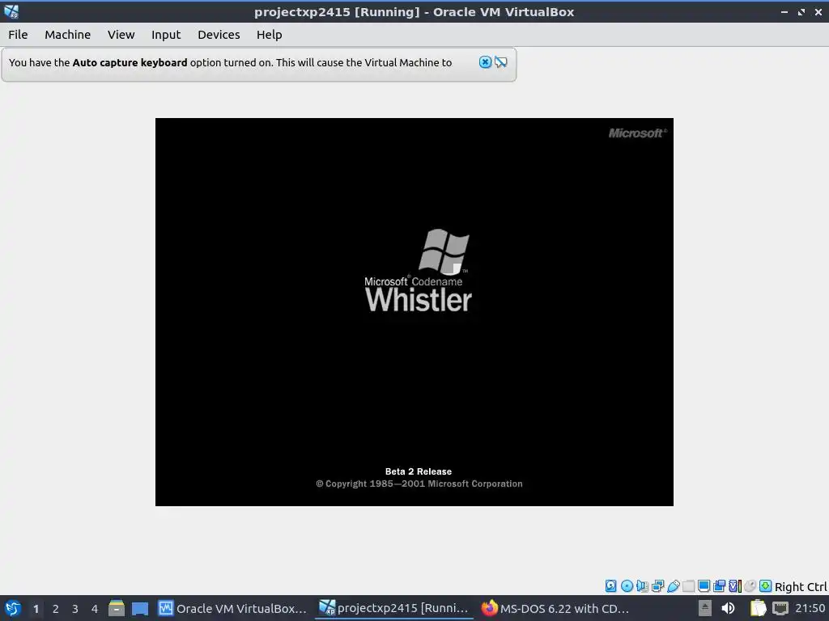Select the projectxp2415 running taskbar entry

(394, 608)
